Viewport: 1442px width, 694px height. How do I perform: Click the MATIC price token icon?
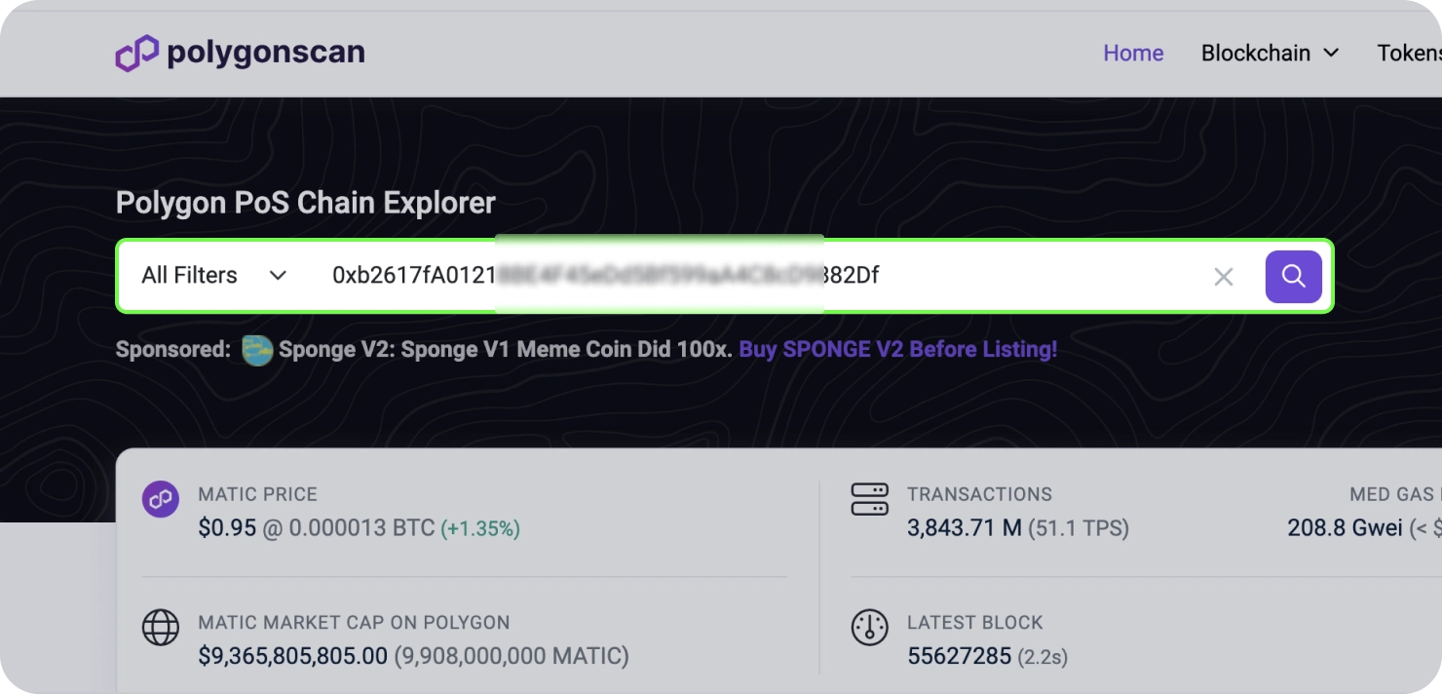161,499
